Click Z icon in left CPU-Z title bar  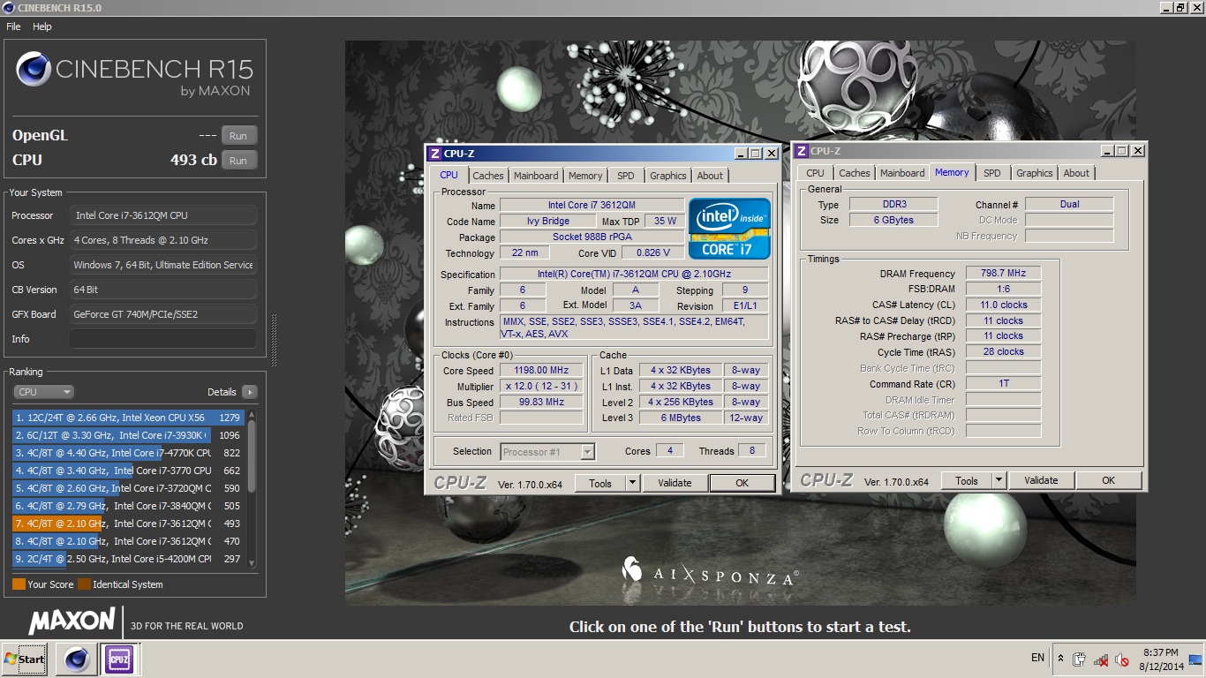click(x=434, y=154)
